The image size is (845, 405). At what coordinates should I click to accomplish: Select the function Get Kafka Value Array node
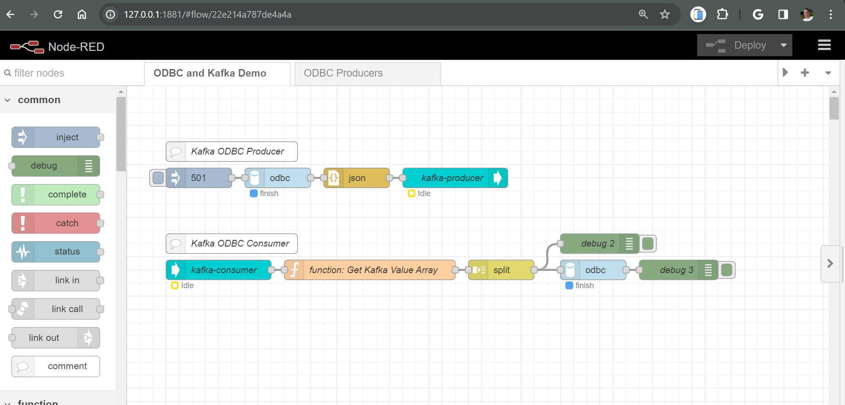pyautogui.click(x=370, y=270)
